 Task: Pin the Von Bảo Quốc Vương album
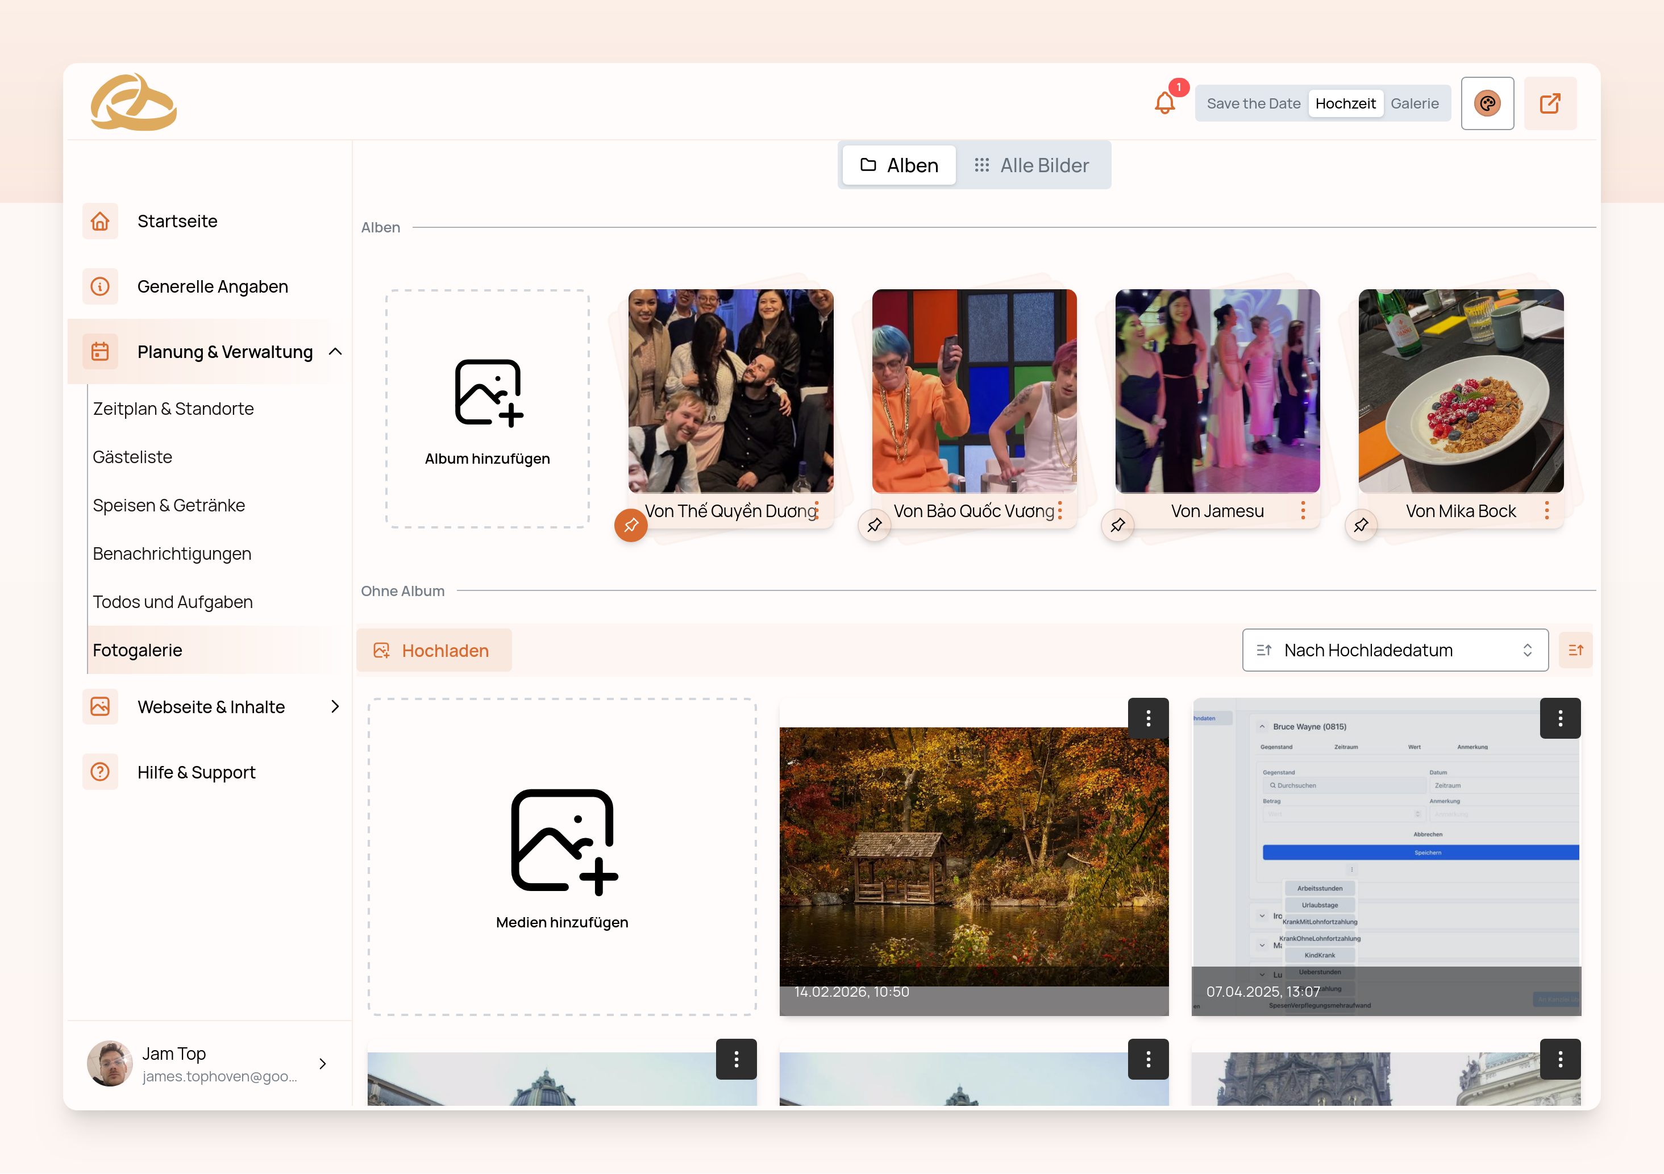(x=874, y=524)
